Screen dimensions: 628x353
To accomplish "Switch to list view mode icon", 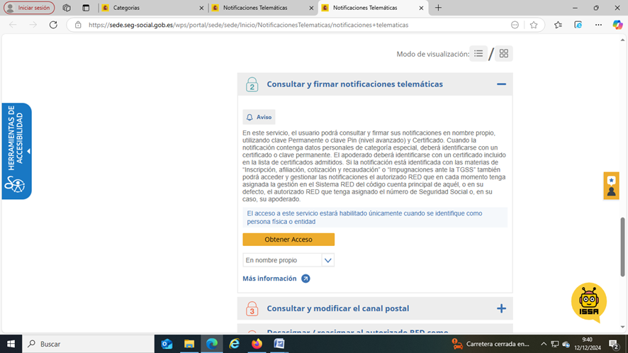I will point(478,54).
